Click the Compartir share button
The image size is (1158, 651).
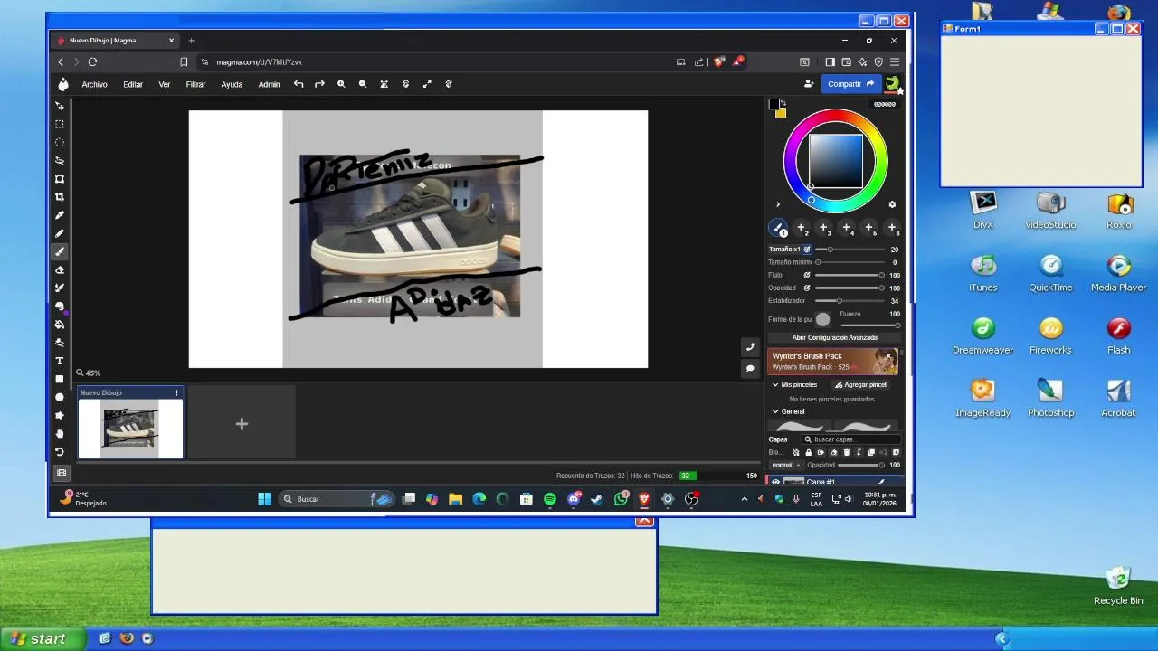pyautogui.click(x=850, y=84)
